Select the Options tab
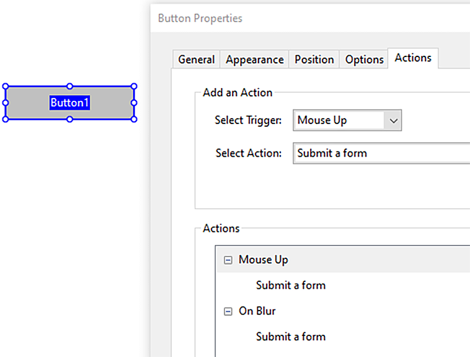Viewport: 470px width, 357px height. (364, 60)
